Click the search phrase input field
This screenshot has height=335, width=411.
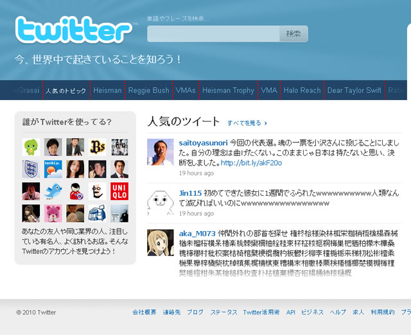(x=213, y=34)
